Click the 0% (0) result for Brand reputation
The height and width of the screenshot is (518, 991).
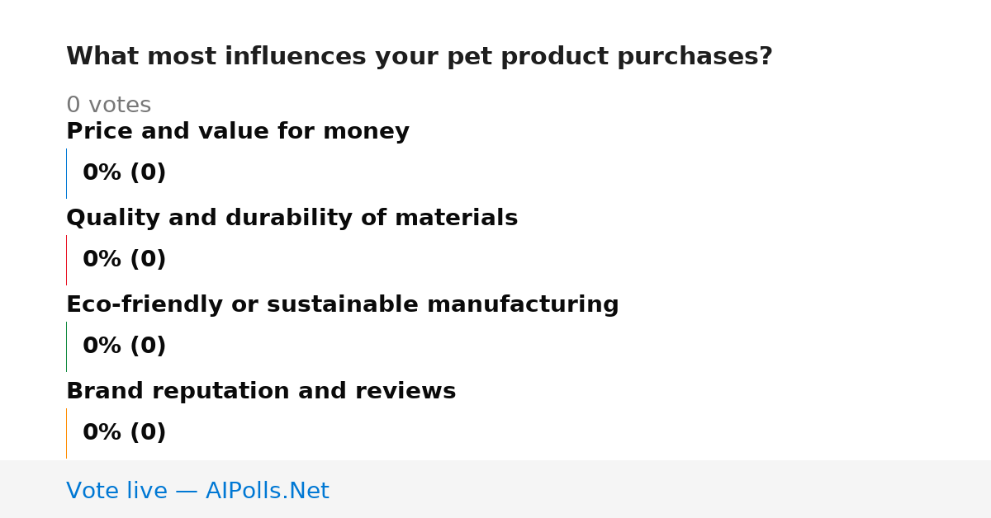click(x=124, y=433)
